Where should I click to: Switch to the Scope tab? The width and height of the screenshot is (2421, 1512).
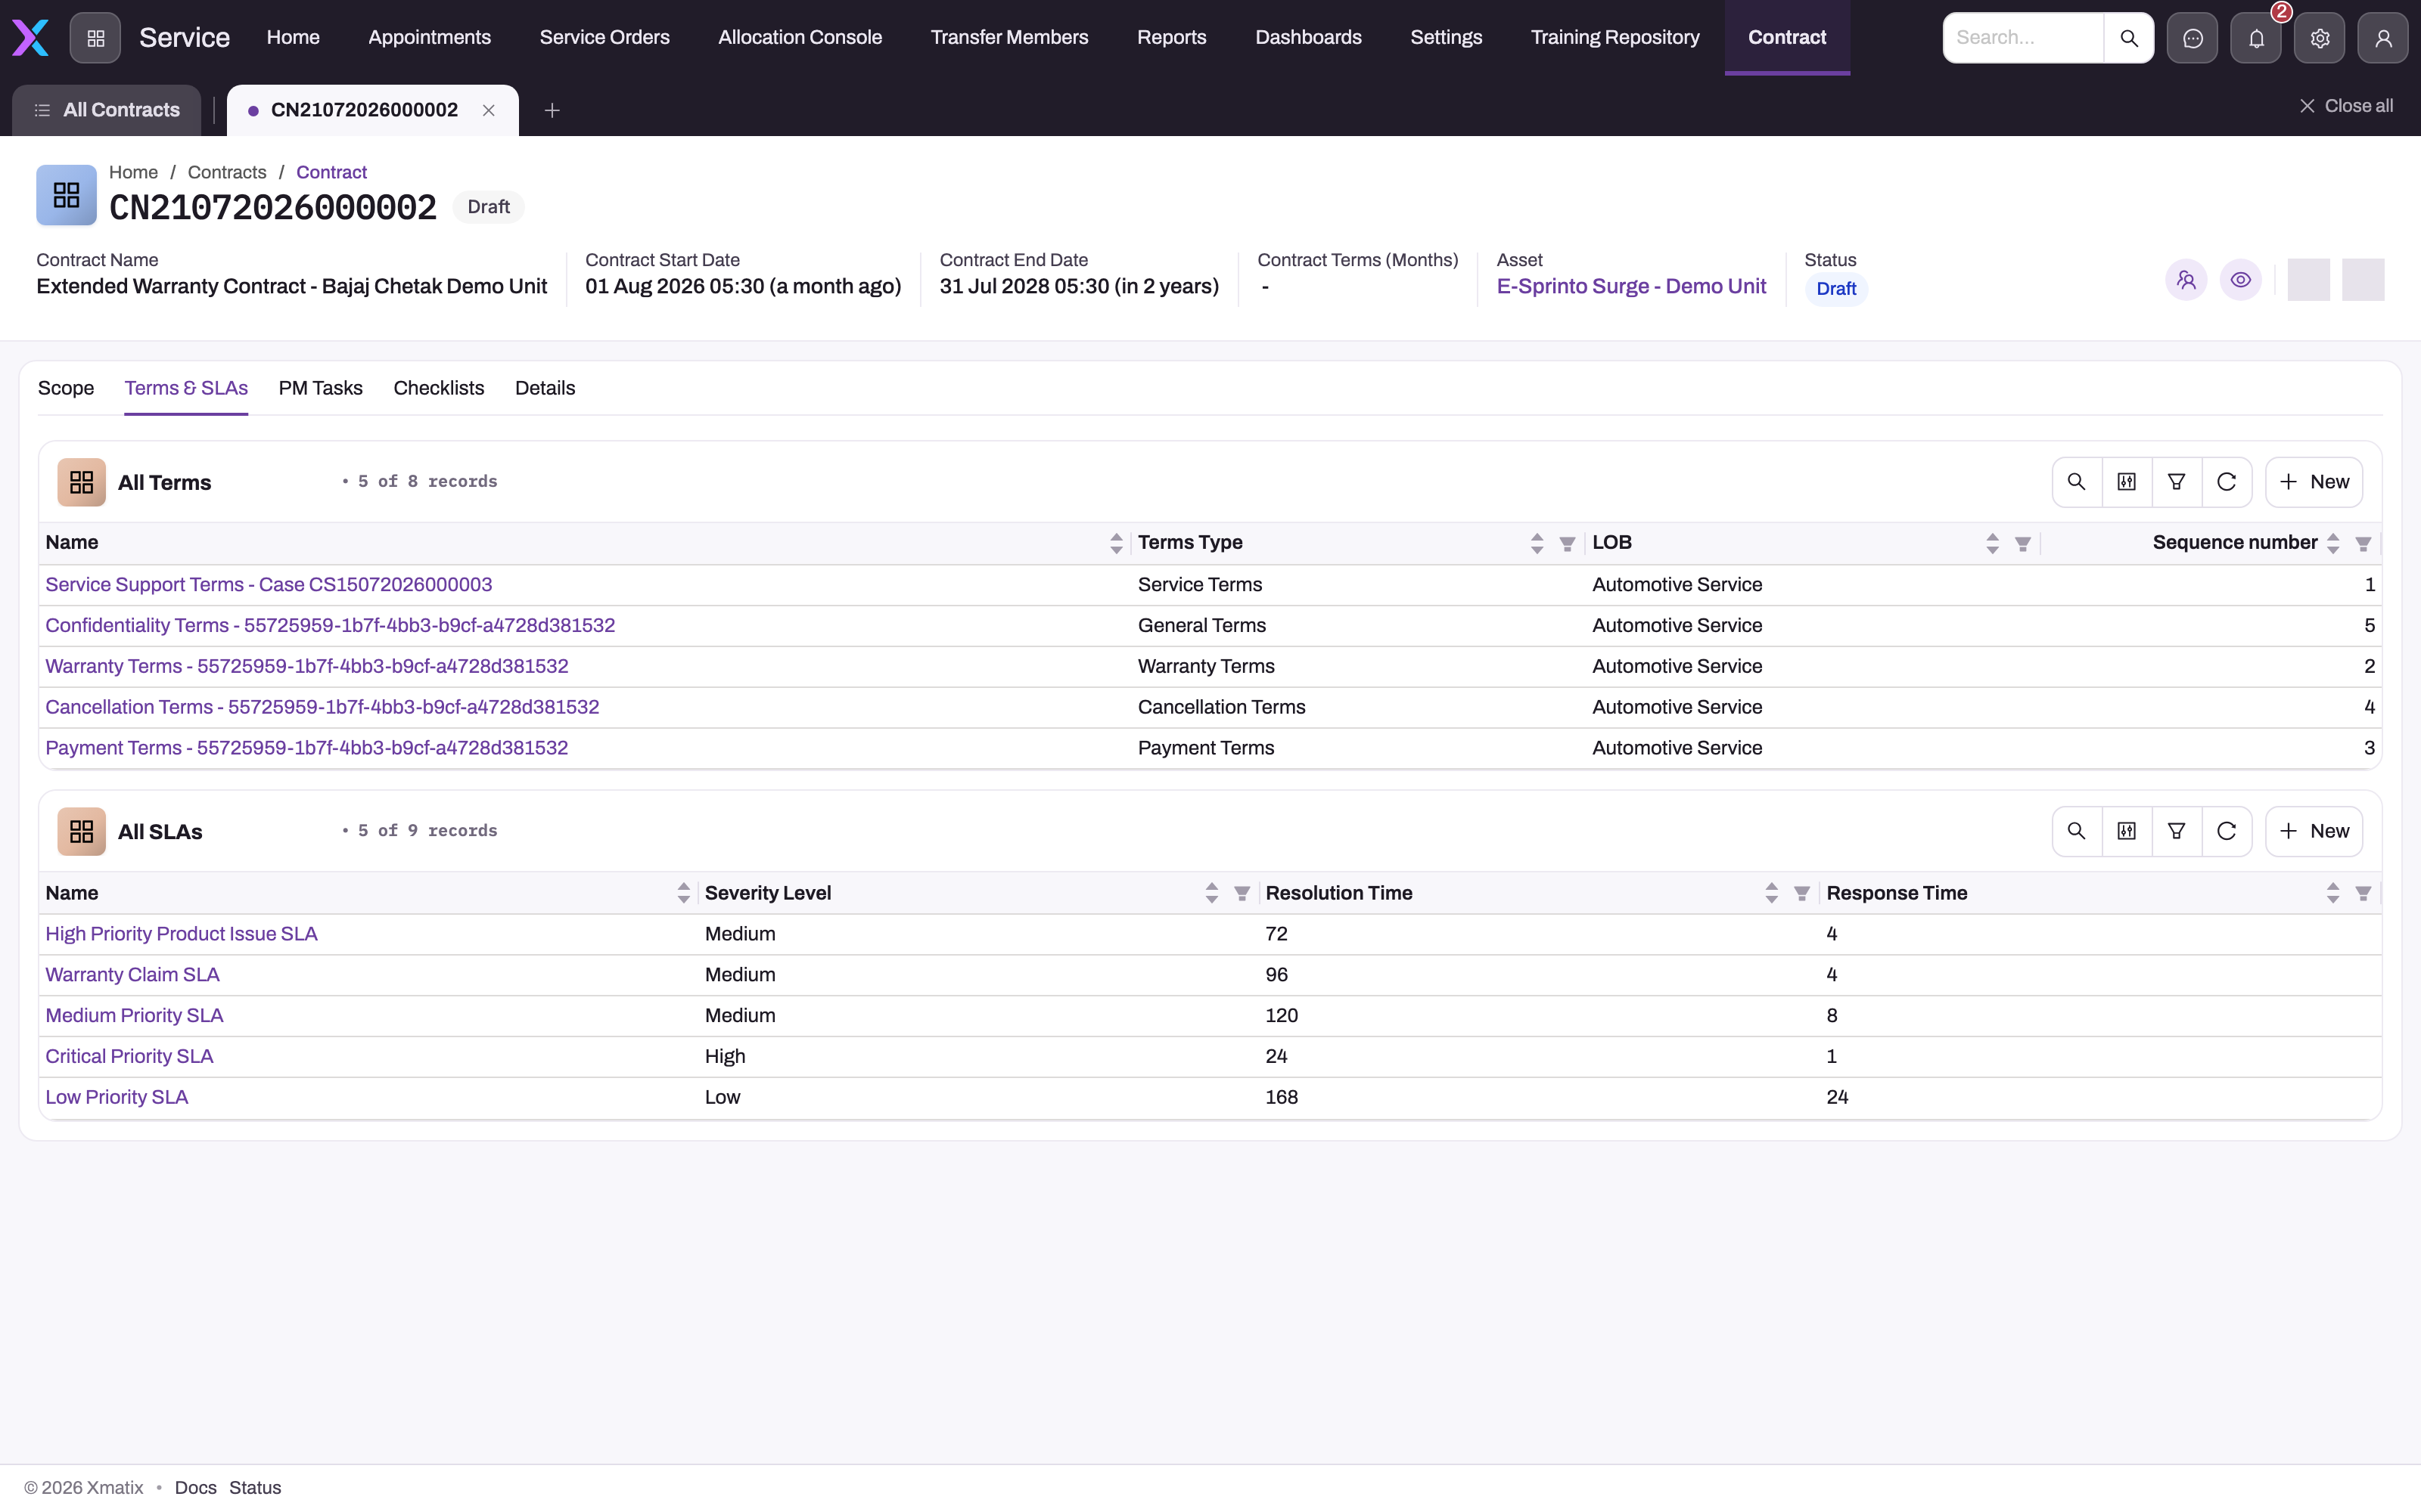tap(66, 388)
